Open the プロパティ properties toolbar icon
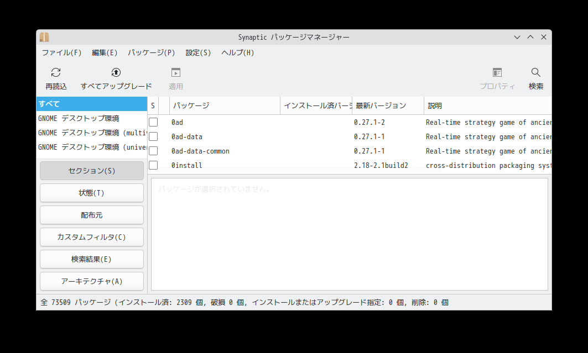Screen dimensions: 588x353 (497, 72)
